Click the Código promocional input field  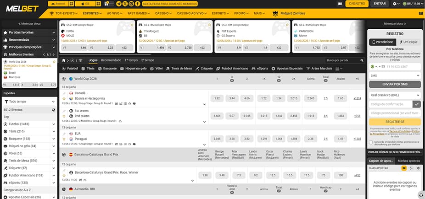point(395,113)
